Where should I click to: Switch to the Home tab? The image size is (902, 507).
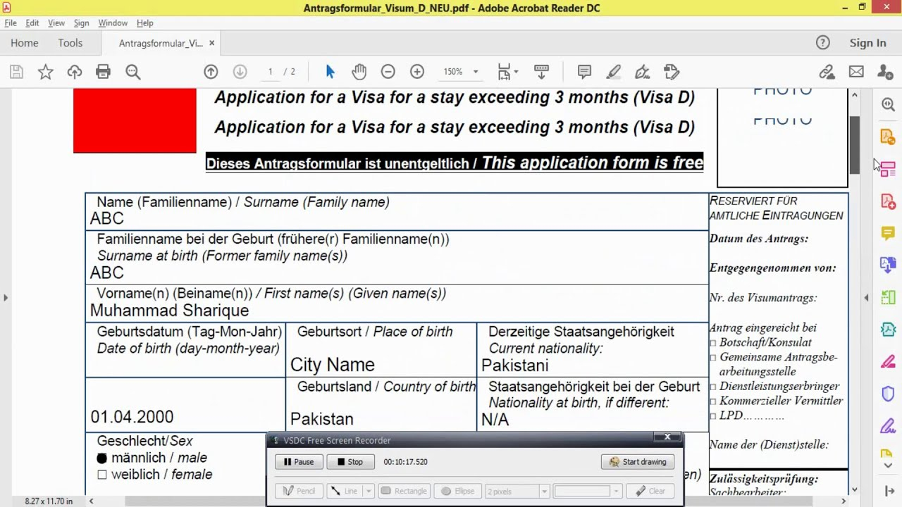25,43
